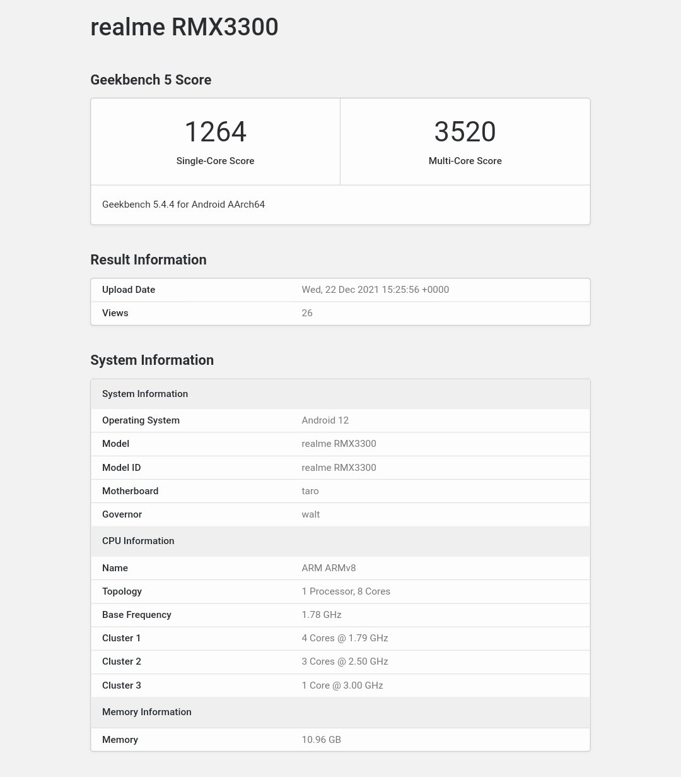Click the Cluster 2 label
The height and width of the screenshot is (777, 681).
[122, 661]
